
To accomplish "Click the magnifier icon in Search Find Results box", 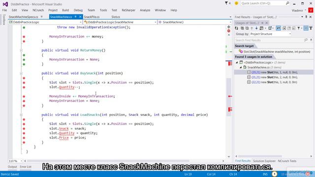I will (306, 40).
